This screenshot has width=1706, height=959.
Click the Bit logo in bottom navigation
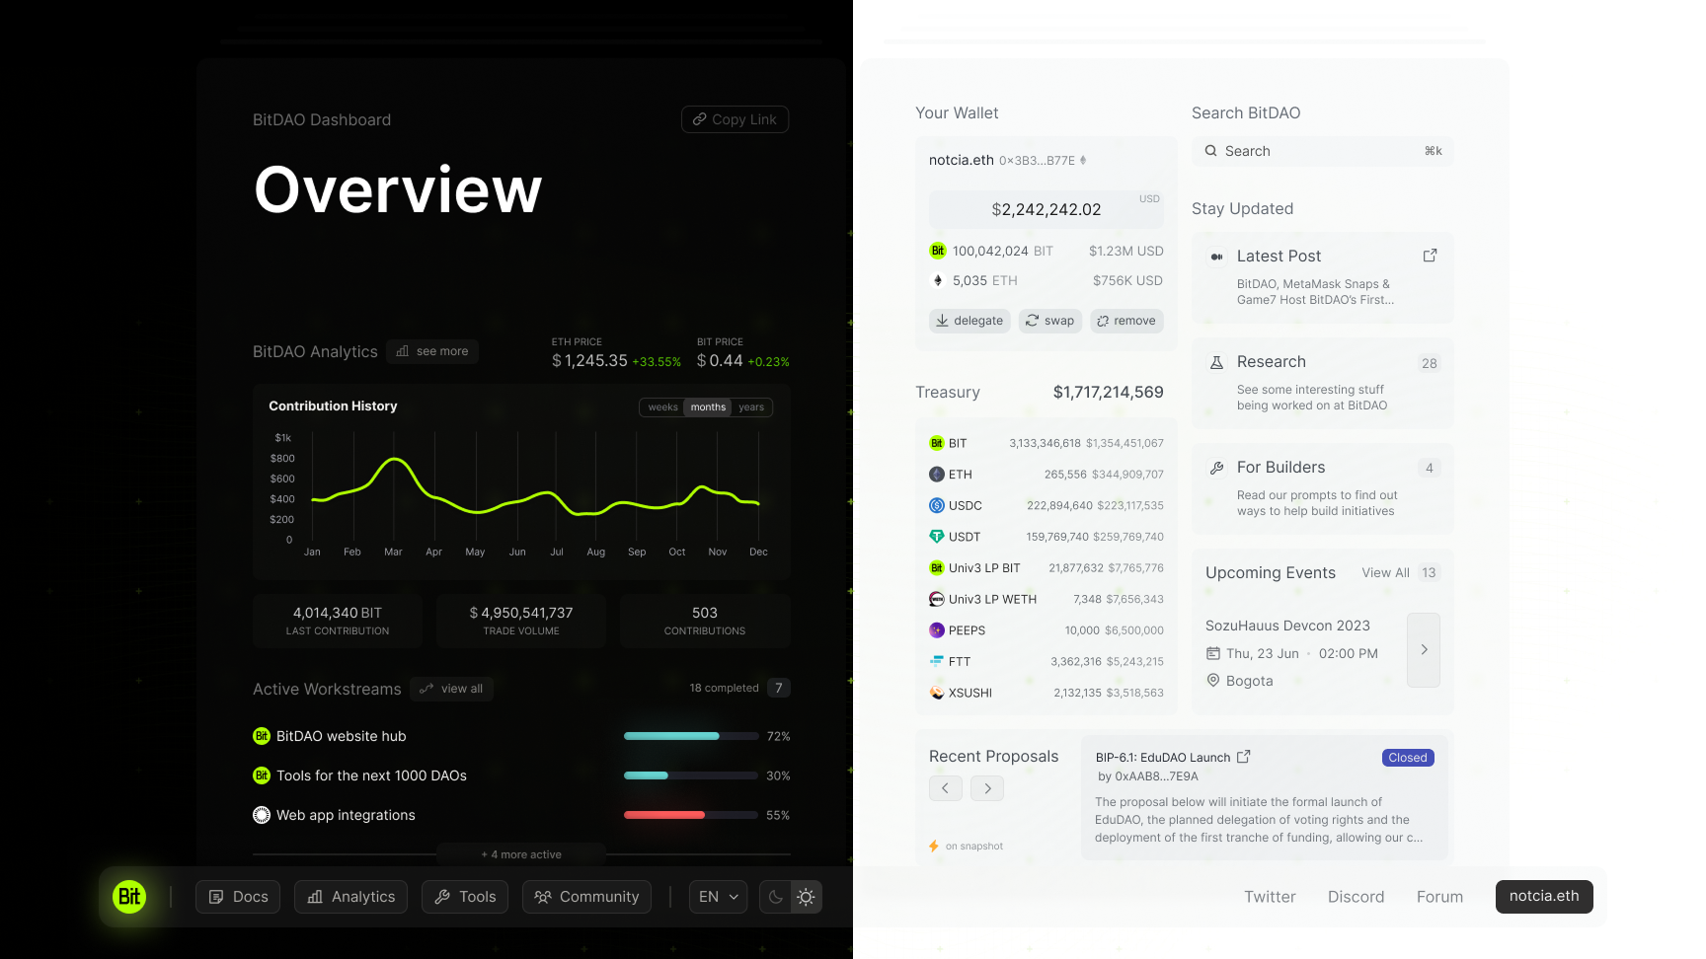[129, 897]
